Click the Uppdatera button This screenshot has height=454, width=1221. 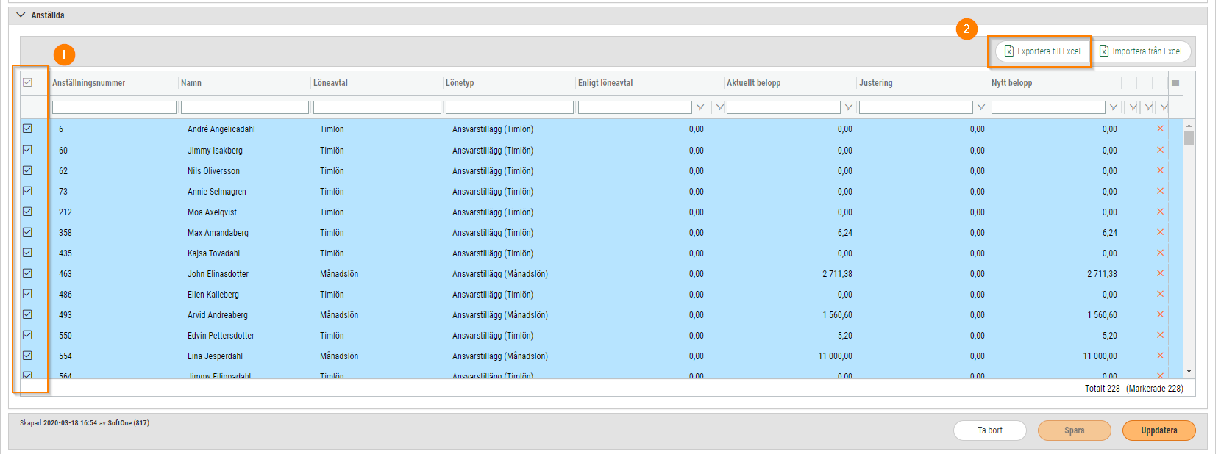point(1159,430)
